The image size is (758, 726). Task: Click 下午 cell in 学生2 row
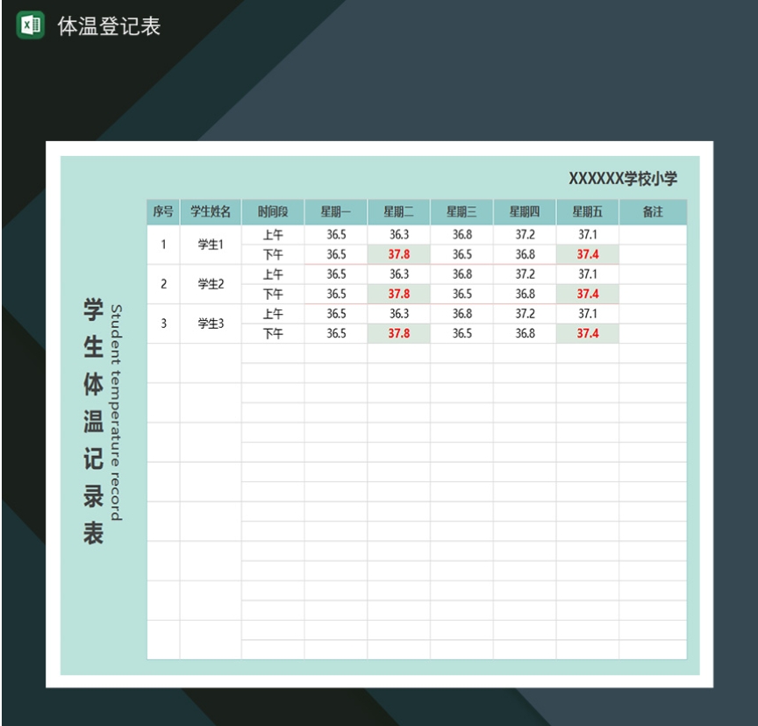(x=273, y=294)
